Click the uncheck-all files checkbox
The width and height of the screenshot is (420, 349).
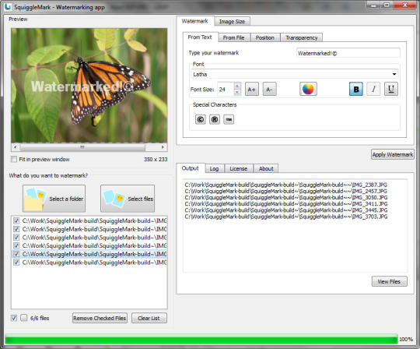pos(24,318)
